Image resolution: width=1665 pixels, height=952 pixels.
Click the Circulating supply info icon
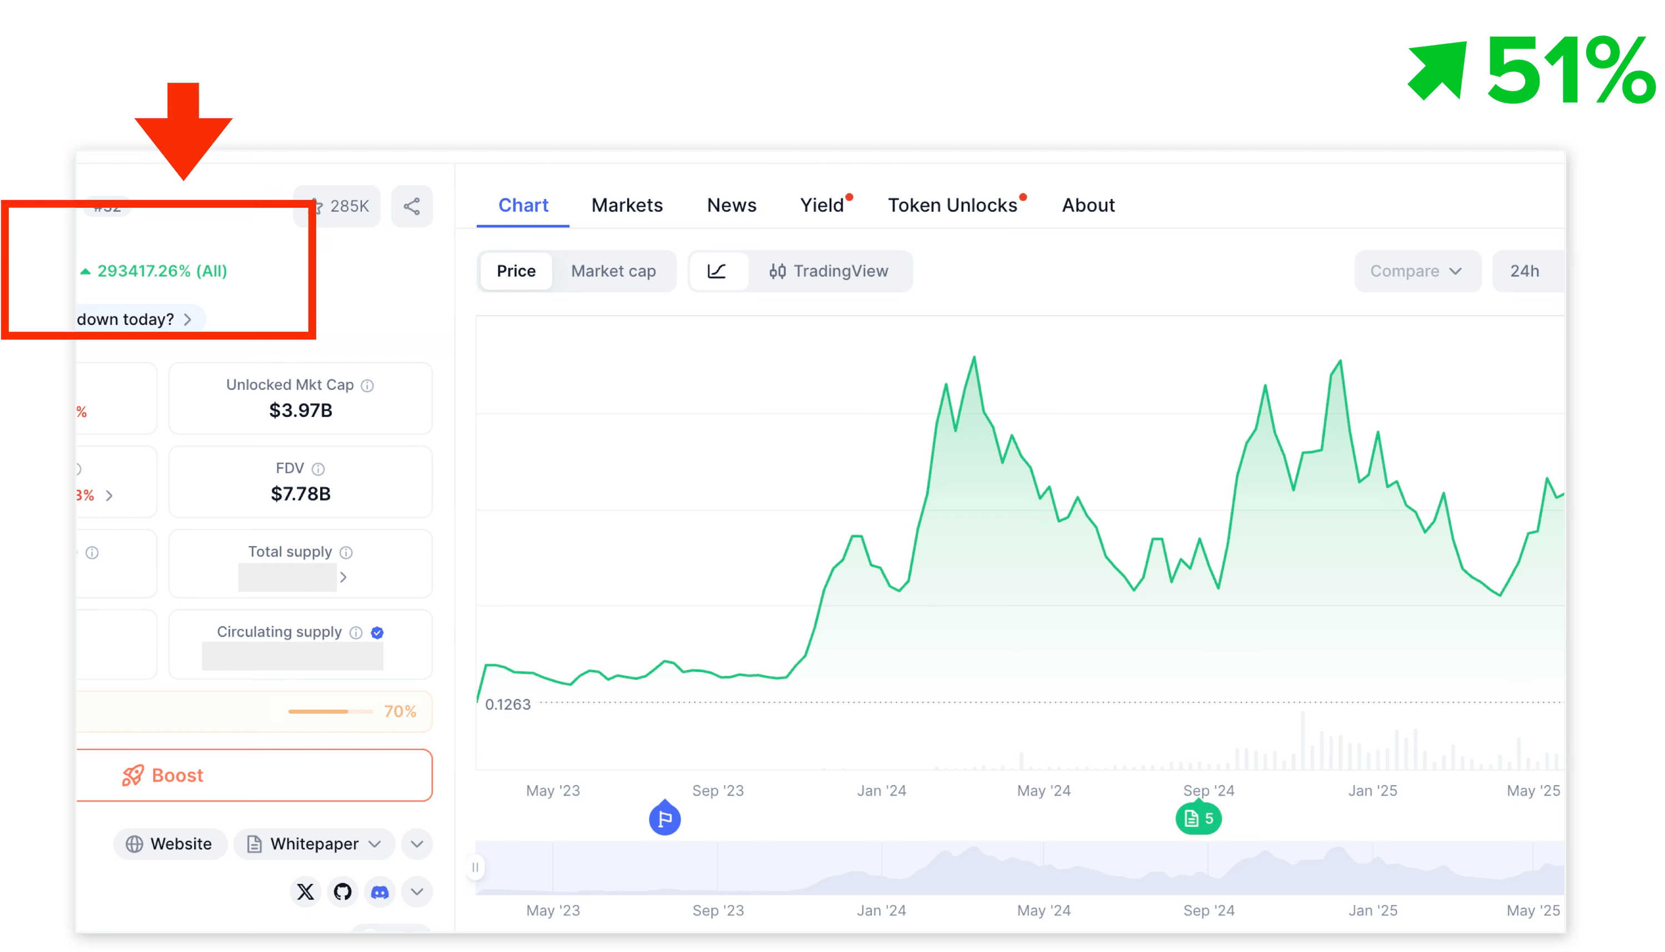356,632
